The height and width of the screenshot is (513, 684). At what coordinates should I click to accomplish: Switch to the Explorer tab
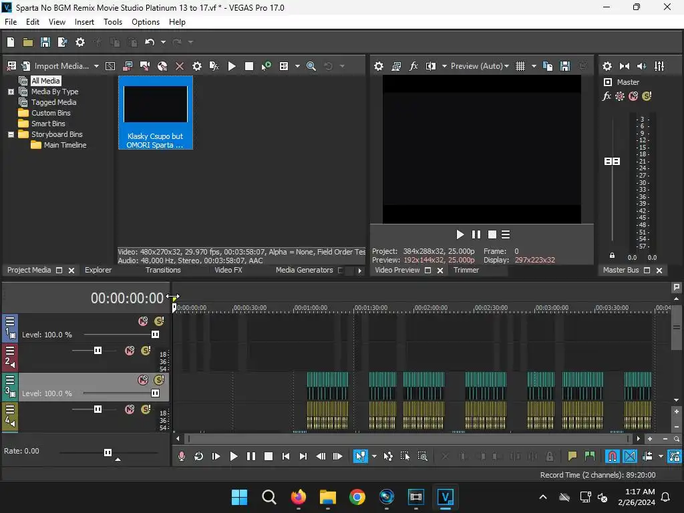(98, 270)
